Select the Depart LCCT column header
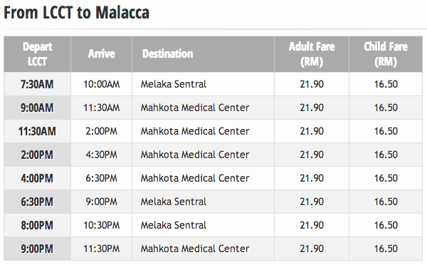Viewport: 427px width, 265px height. click(x=37, y=54)
